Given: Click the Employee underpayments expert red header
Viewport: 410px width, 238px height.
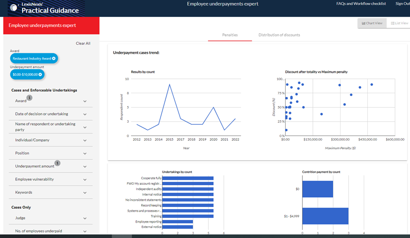Looking at the screenshot, I should (51, 25).
